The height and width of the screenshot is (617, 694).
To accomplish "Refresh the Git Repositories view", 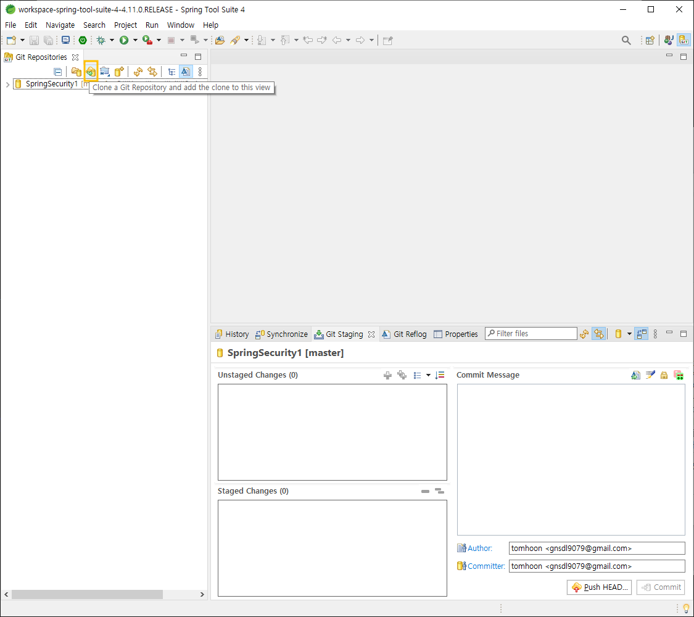I will [138, 71].
